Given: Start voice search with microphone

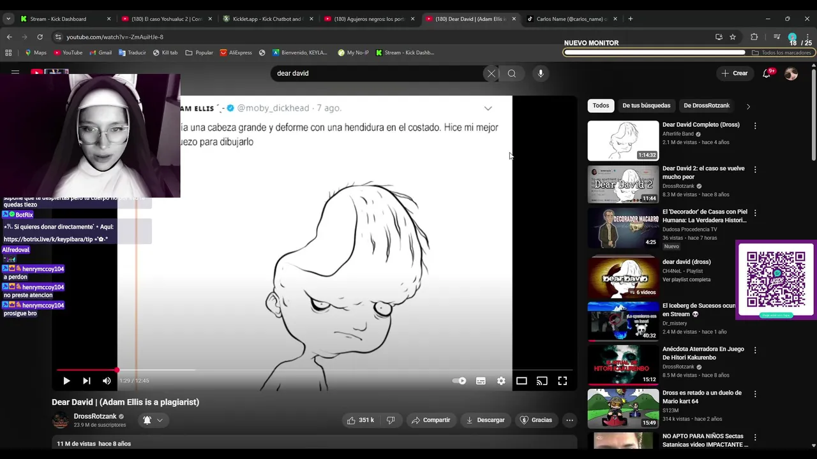Looking at the screenshot, I should [541, 73].
